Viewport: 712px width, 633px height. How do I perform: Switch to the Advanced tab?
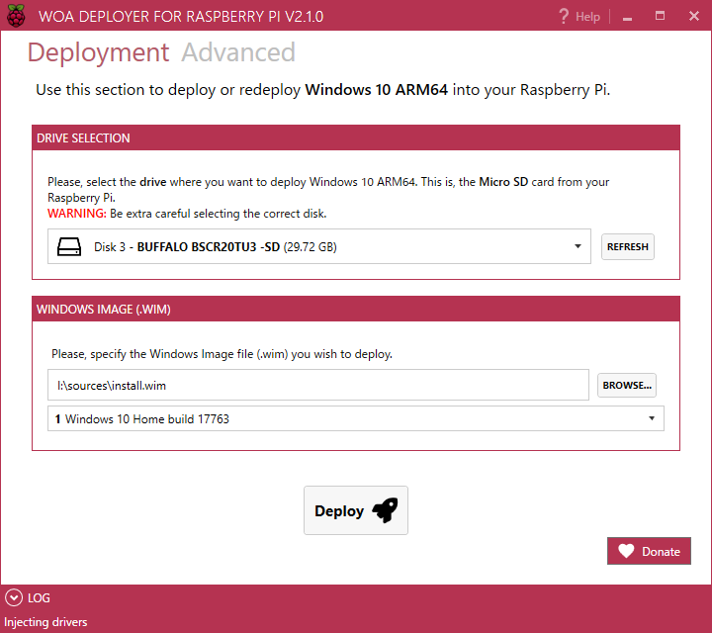click(x=238, y=52)
